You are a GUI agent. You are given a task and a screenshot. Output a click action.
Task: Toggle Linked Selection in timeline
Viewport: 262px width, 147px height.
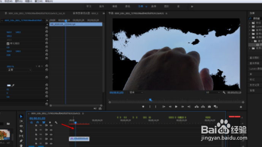point(44,123)
